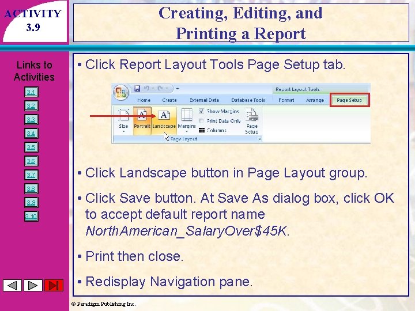Click the Report Layout Tools contextual header
This screenshot has height=311, width=415.
[x=297, y=89]
